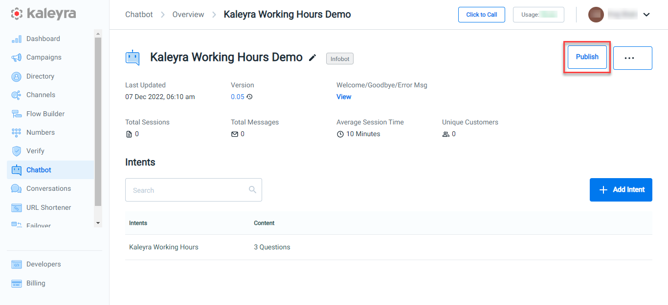Click the Kaleyra logo
This screenshot has height=305, width=668.
44,14
